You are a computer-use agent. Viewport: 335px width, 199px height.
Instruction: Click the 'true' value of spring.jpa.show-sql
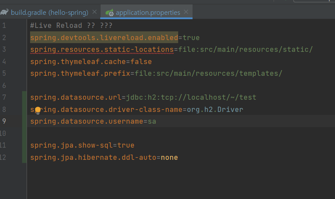point(126,145)
